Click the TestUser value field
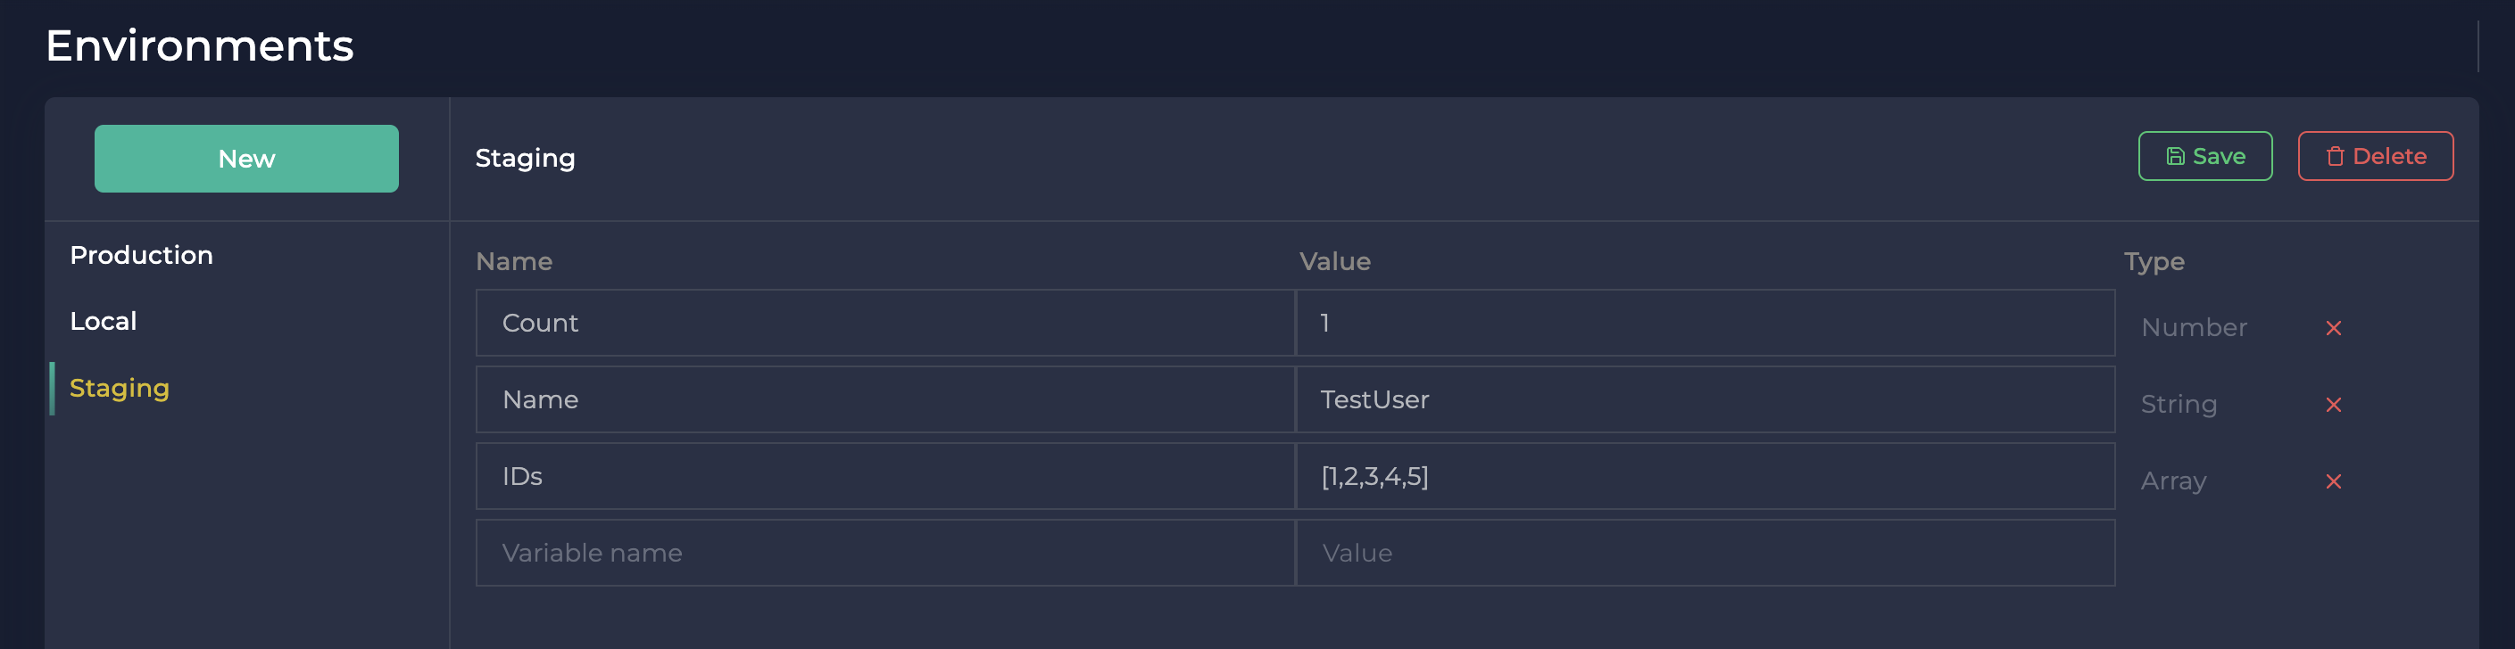This screenshot has height=649, width=2515. click(x=1705, y=399)
